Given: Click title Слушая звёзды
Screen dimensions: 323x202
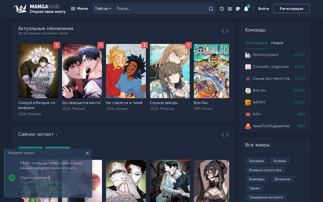Looking at the screenshot, I should tap(164, 103).
